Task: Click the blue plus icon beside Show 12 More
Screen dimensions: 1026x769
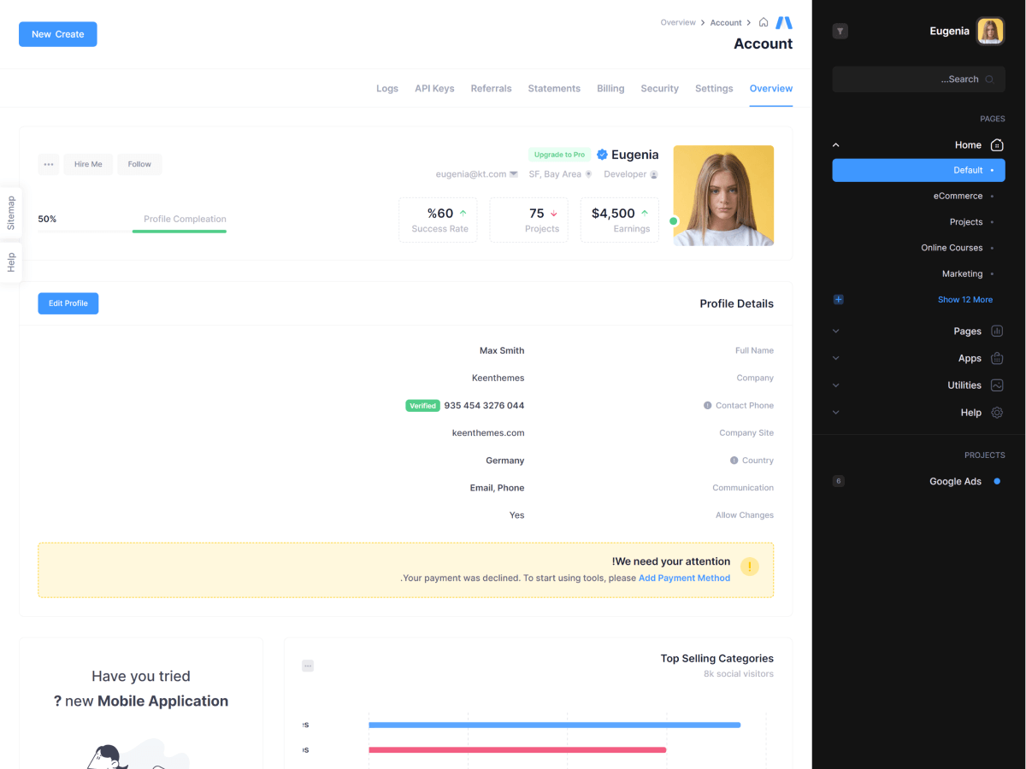Action: tap(838, 300)
